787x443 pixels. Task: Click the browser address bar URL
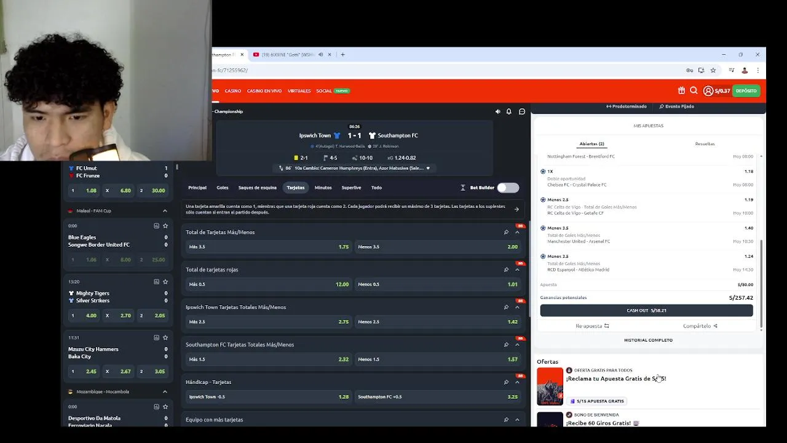point(230,70)
